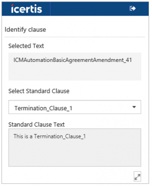Image resolution: width=152 pixels, height=186 pixels.
Task: Click the red dot on the icertis logo
Action: tap(12, 5)
